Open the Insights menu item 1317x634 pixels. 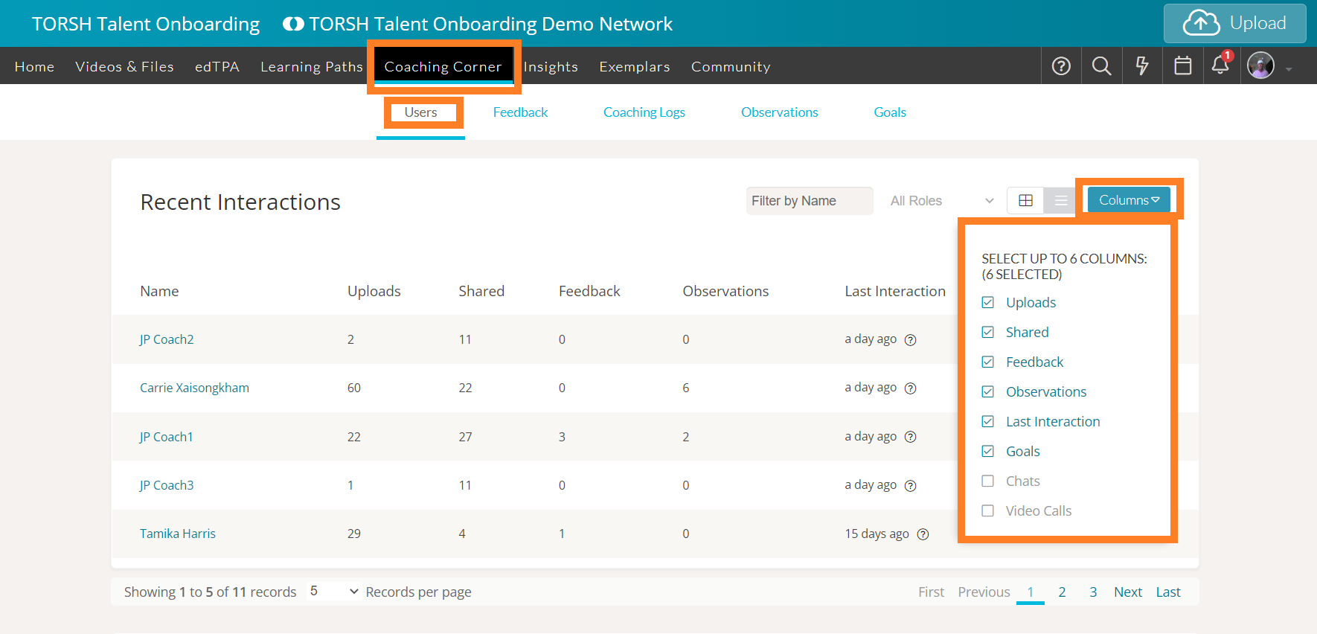551,67
